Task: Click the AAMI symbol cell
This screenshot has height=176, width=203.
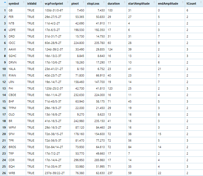Action: [x=17, y=49]
